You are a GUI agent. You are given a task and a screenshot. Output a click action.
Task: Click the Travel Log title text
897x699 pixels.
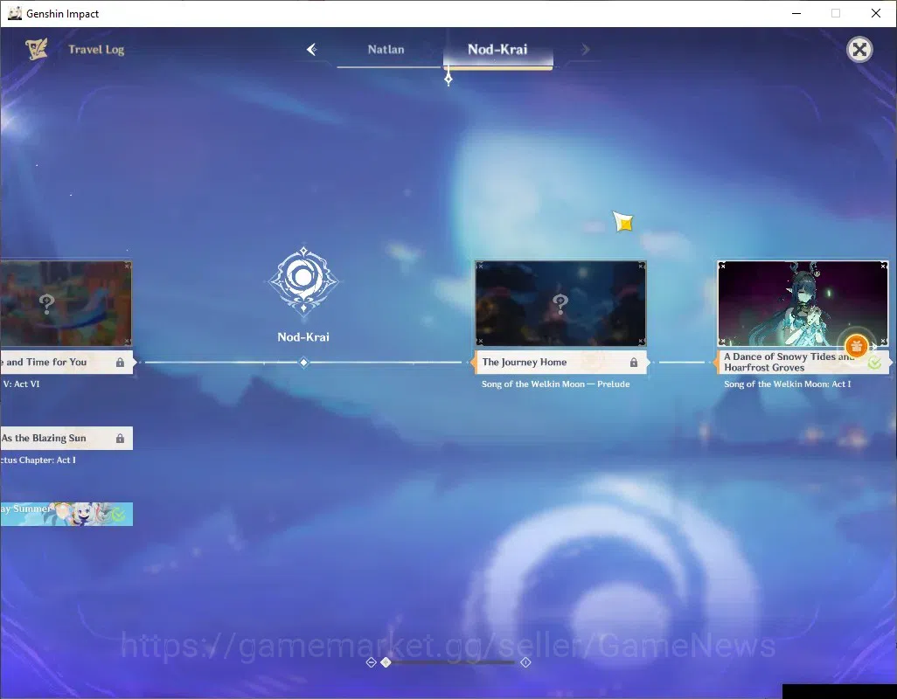click(x=96, y=50)
